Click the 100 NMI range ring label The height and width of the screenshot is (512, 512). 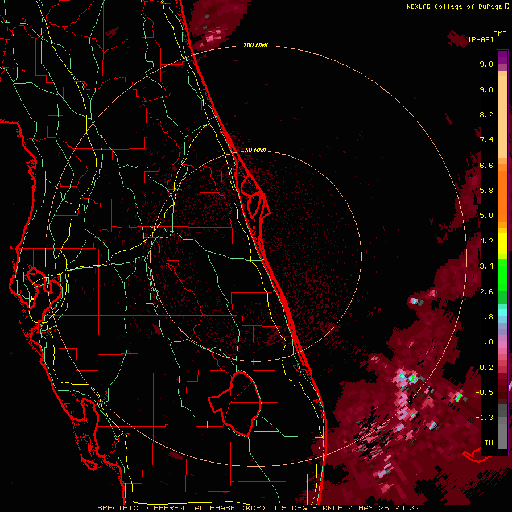[x=255, y=45]
